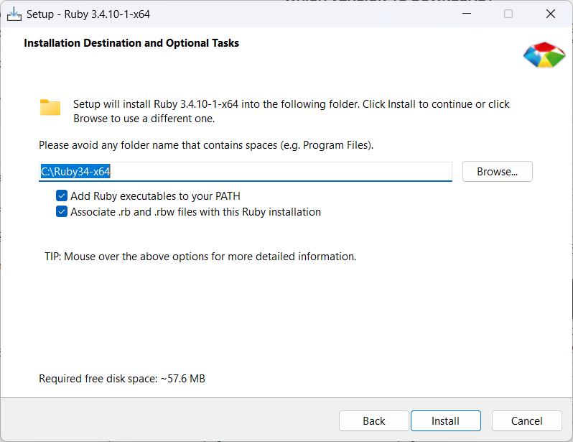Close the Setup window

(x=550, y=14)
